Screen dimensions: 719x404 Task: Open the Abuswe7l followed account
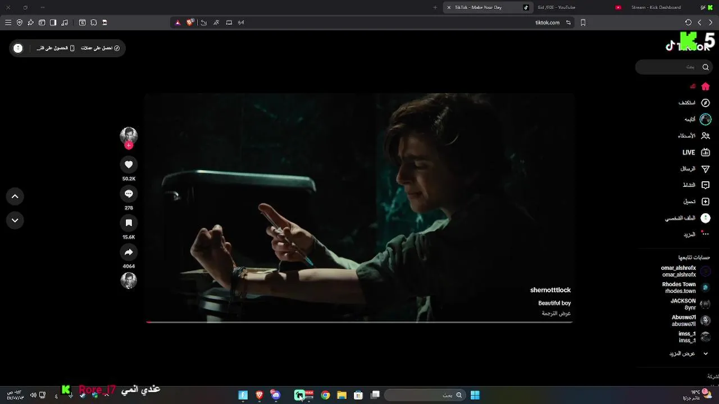pyautogui.click(x=691, y=320)
